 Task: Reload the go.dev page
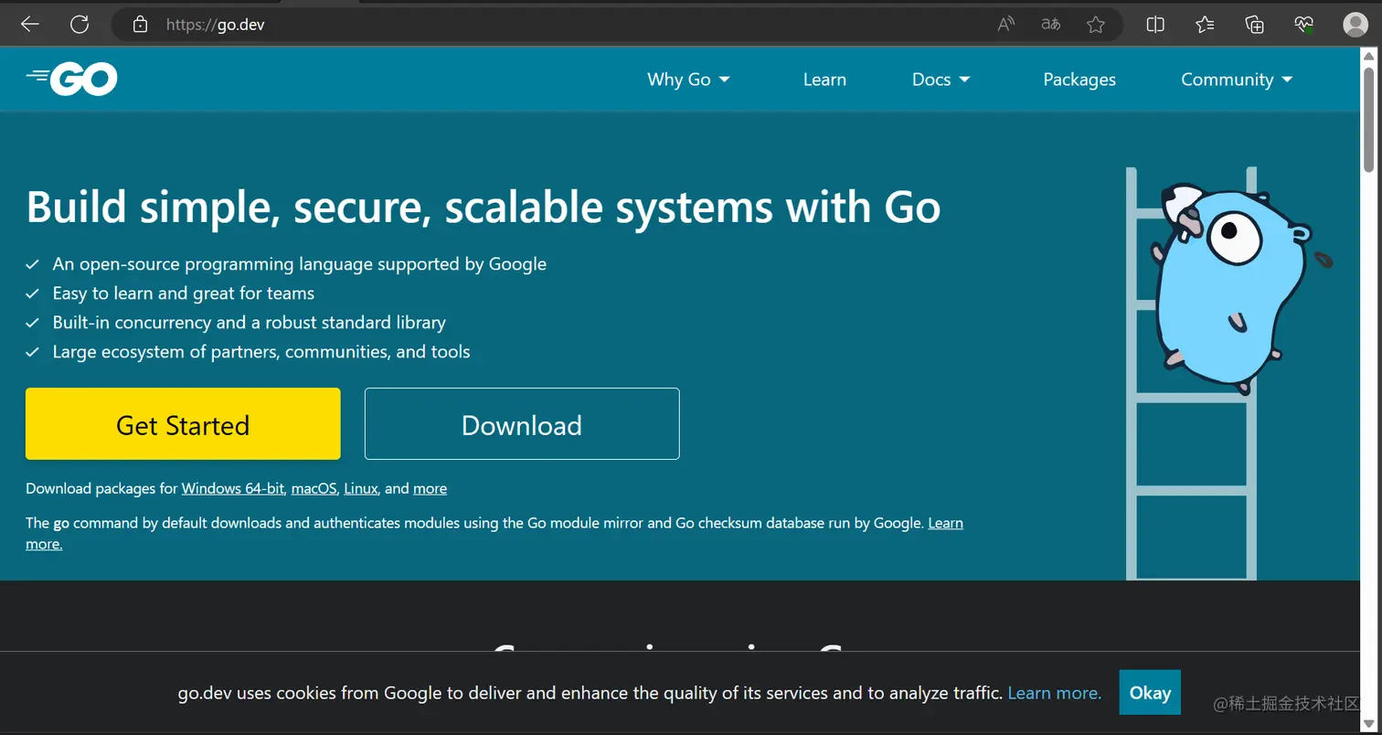point(80,25)
